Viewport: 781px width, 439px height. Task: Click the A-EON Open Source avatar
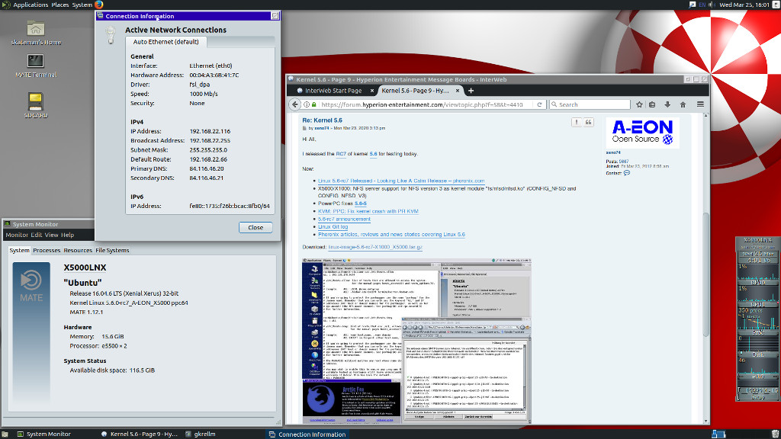click(x=642, y=133)
